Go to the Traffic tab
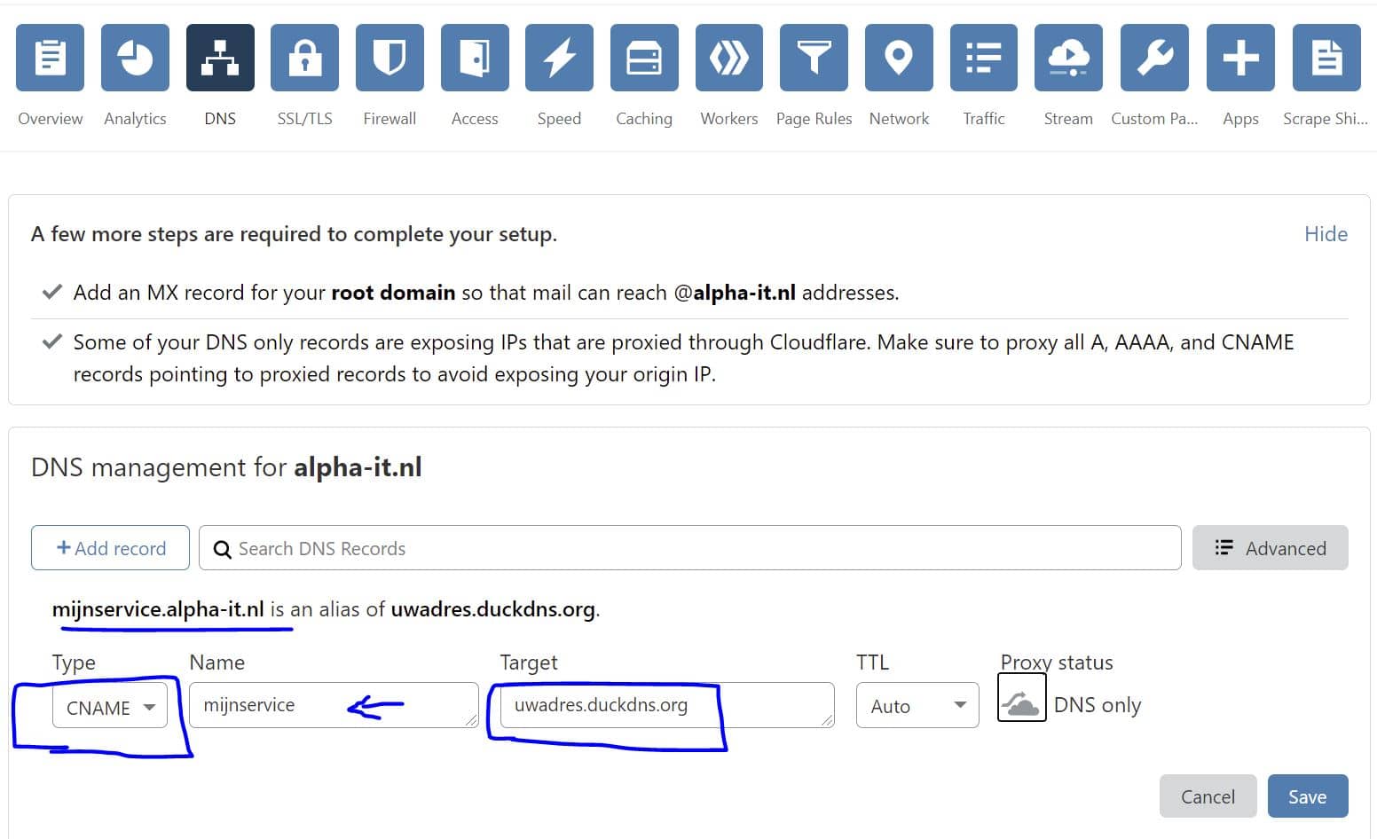Screen dimensions: 1377x839 983,59
